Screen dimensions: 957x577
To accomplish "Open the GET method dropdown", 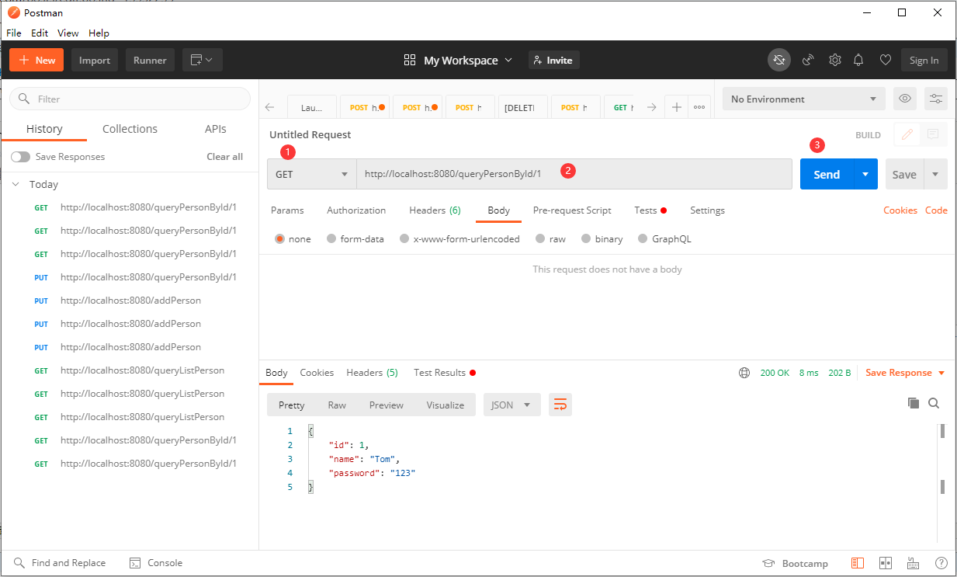I will point(312,174).
